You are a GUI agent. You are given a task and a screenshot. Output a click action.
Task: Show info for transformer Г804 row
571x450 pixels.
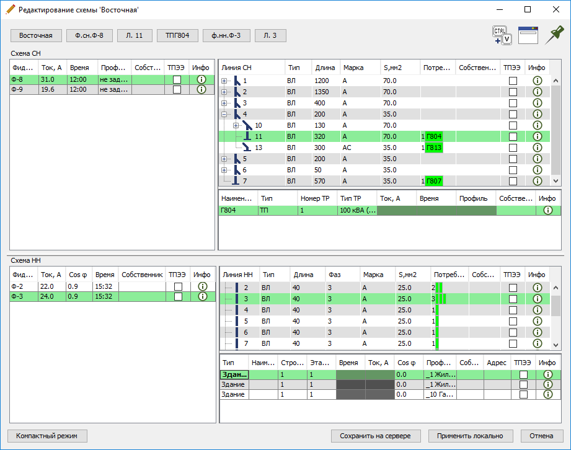tap(548, 210)
